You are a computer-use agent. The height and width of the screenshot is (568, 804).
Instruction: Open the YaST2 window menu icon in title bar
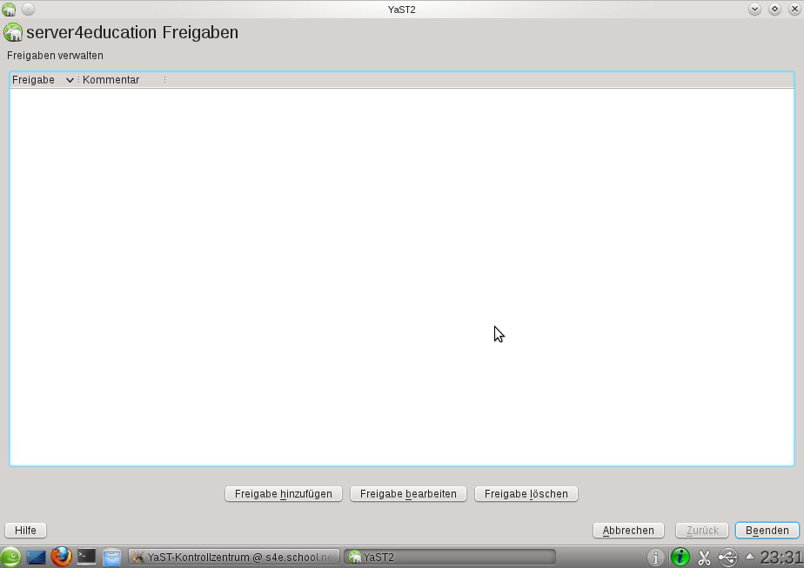click(10, 10)
